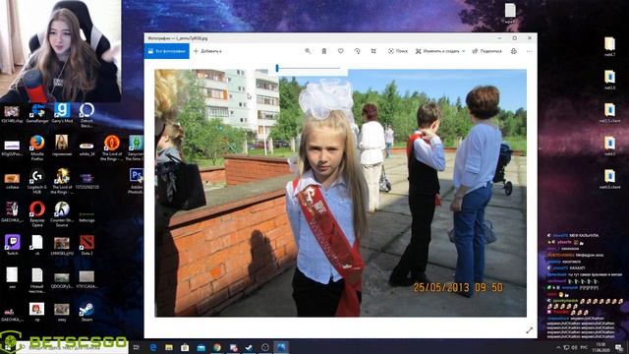The height and width of the screenshot is (354, 629).
Task: Open the more options ellipsis menu
Action: (529, 51)
